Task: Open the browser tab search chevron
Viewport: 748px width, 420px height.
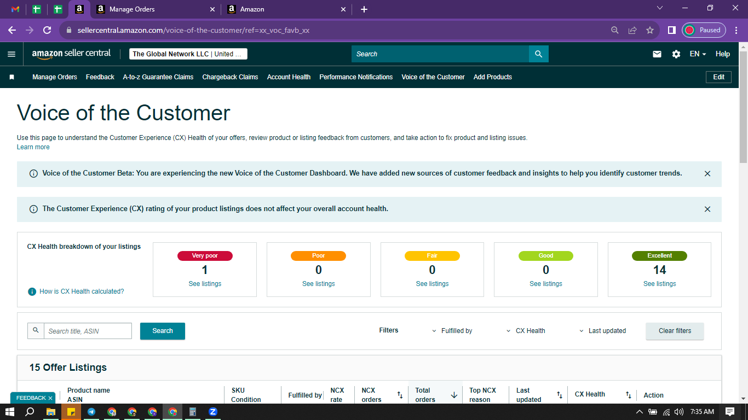Action: point(660,8)
